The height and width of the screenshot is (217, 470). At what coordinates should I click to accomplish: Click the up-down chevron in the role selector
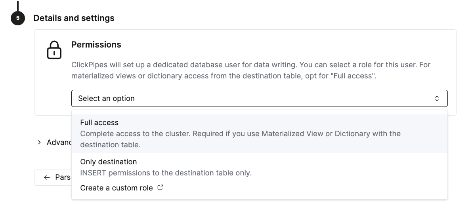coord(437,99)
